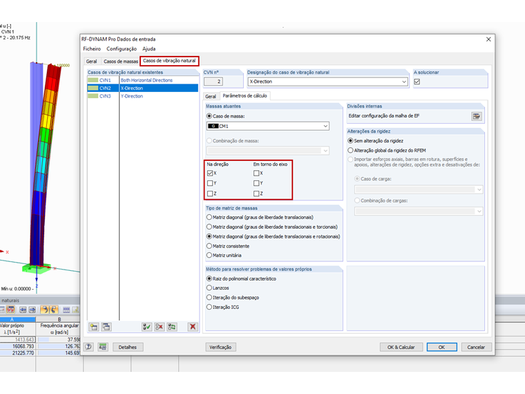Viewport: 525px width, 394px height.
Task: Select CVN2 X-Direction row
Action: click(x=142, y=88)
